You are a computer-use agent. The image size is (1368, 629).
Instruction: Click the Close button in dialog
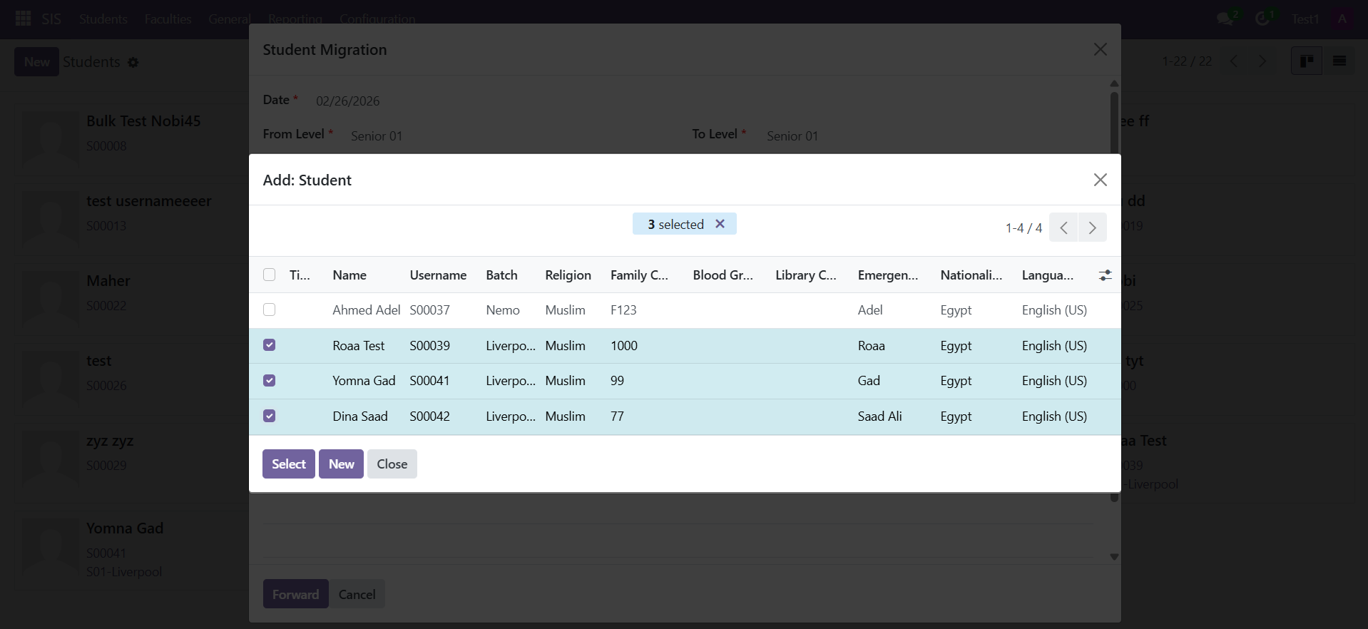(392, 464)
